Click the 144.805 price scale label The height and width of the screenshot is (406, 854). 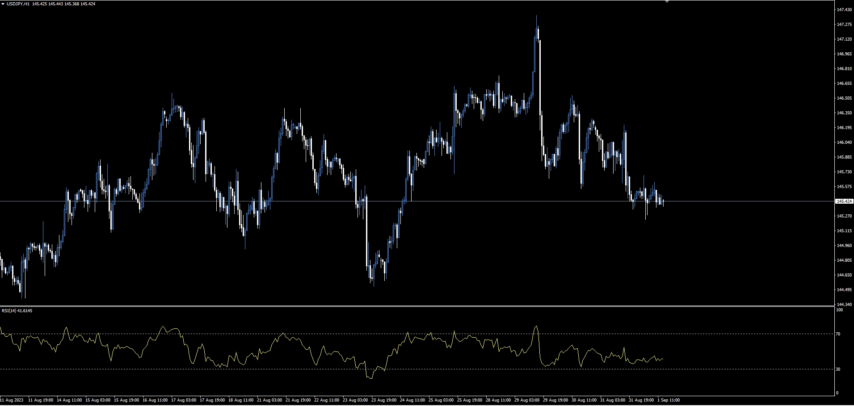844,260
